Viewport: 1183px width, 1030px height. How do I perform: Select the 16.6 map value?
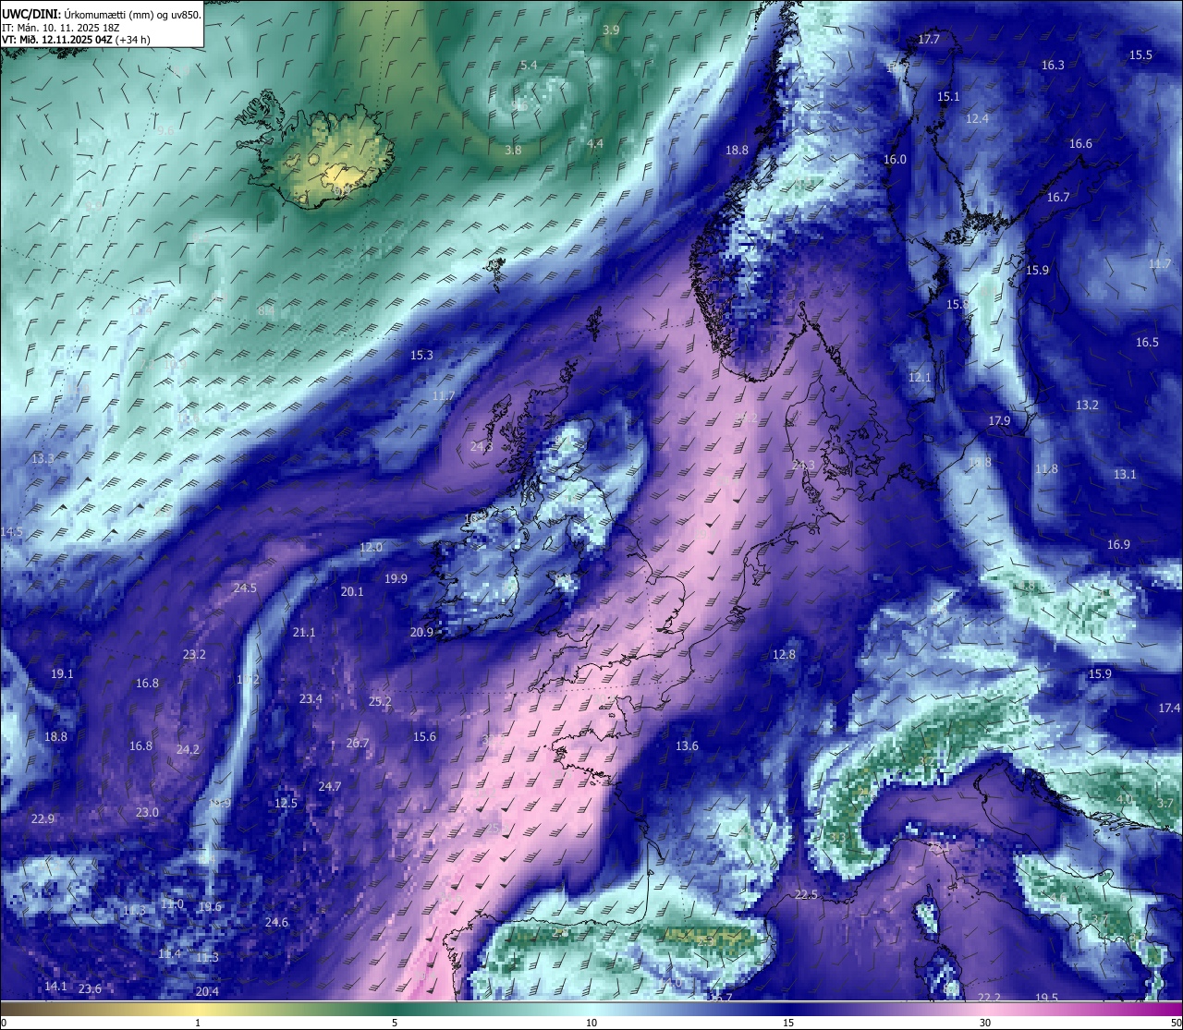[x=1080, y=143]
